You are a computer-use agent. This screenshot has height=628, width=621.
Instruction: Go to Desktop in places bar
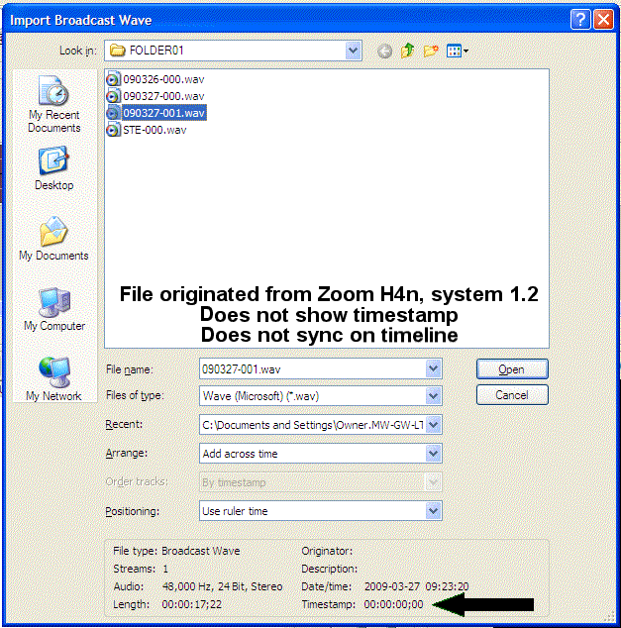point(53,168)
